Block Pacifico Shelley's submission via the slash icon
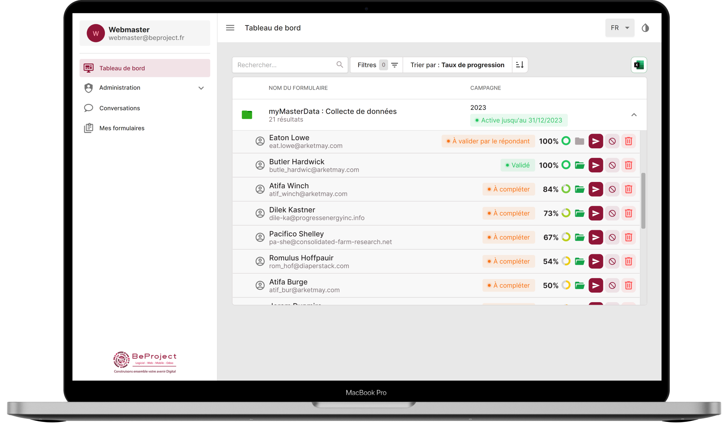This screenshot has height=425, width=728. 612,237
